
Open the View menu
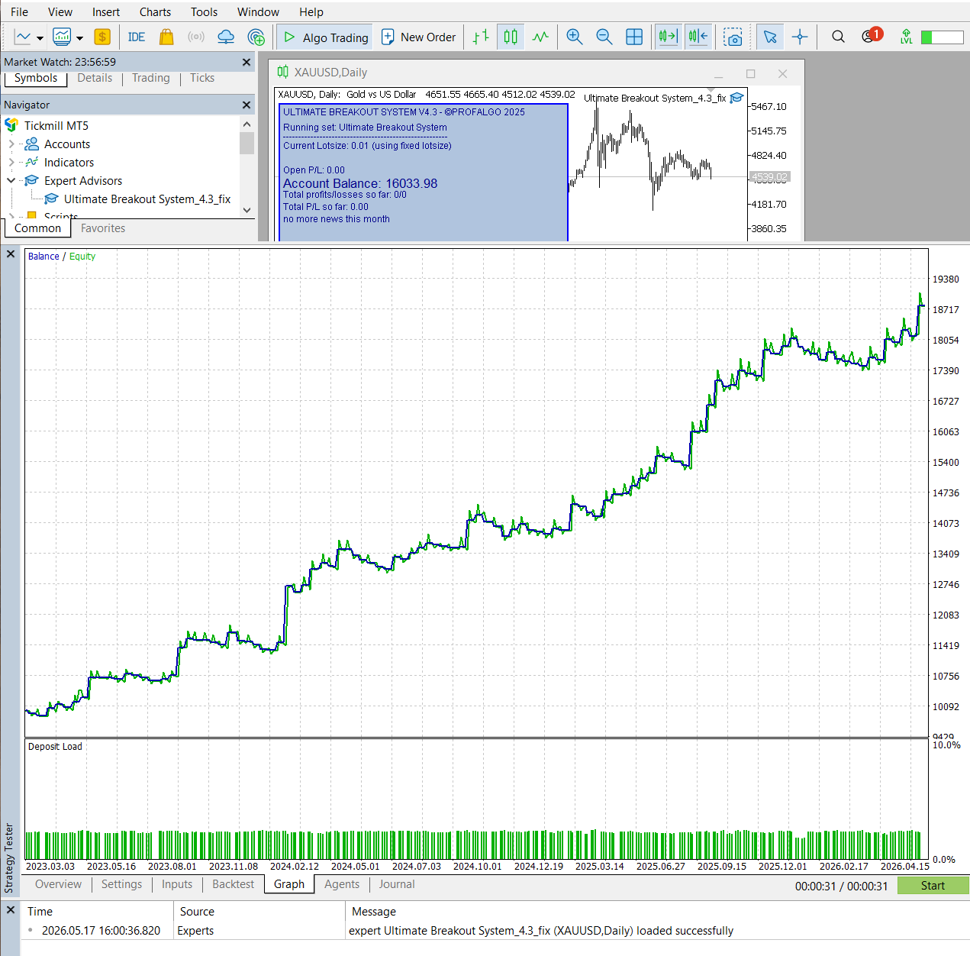60,12
